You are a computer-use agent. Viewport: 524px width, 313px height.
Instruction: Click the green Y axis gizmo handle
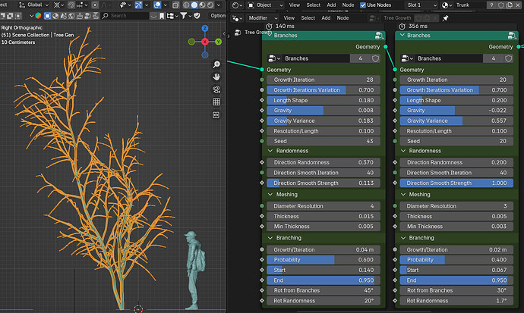pos(218,42)
